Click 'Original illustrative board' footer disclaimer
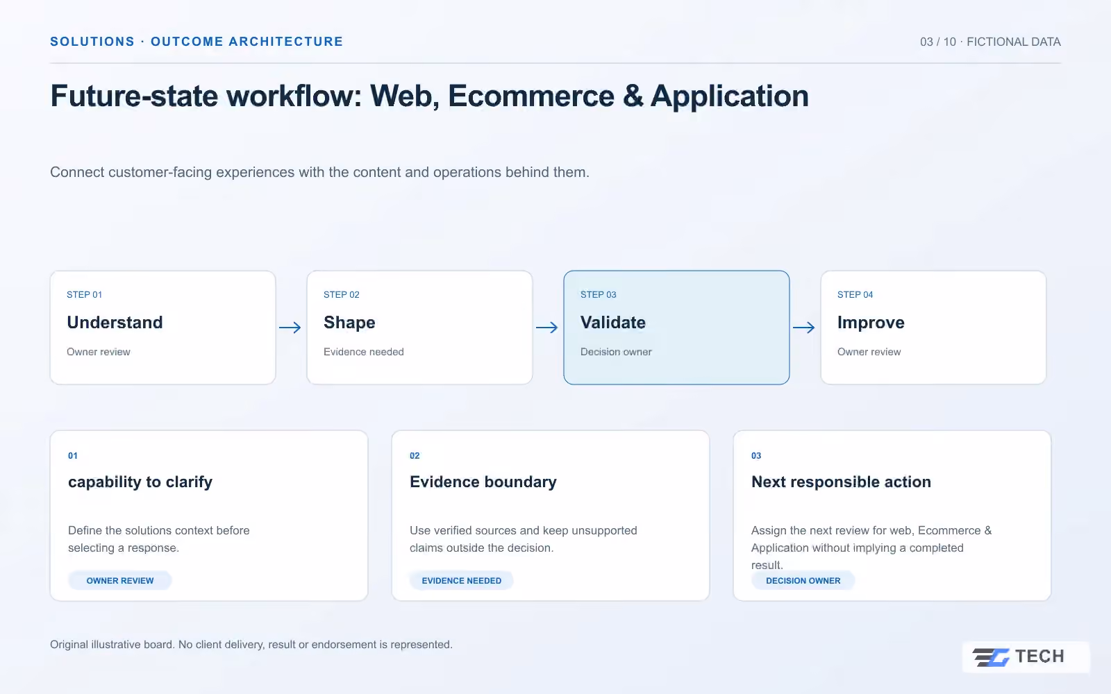 click(x=251, y=645)
